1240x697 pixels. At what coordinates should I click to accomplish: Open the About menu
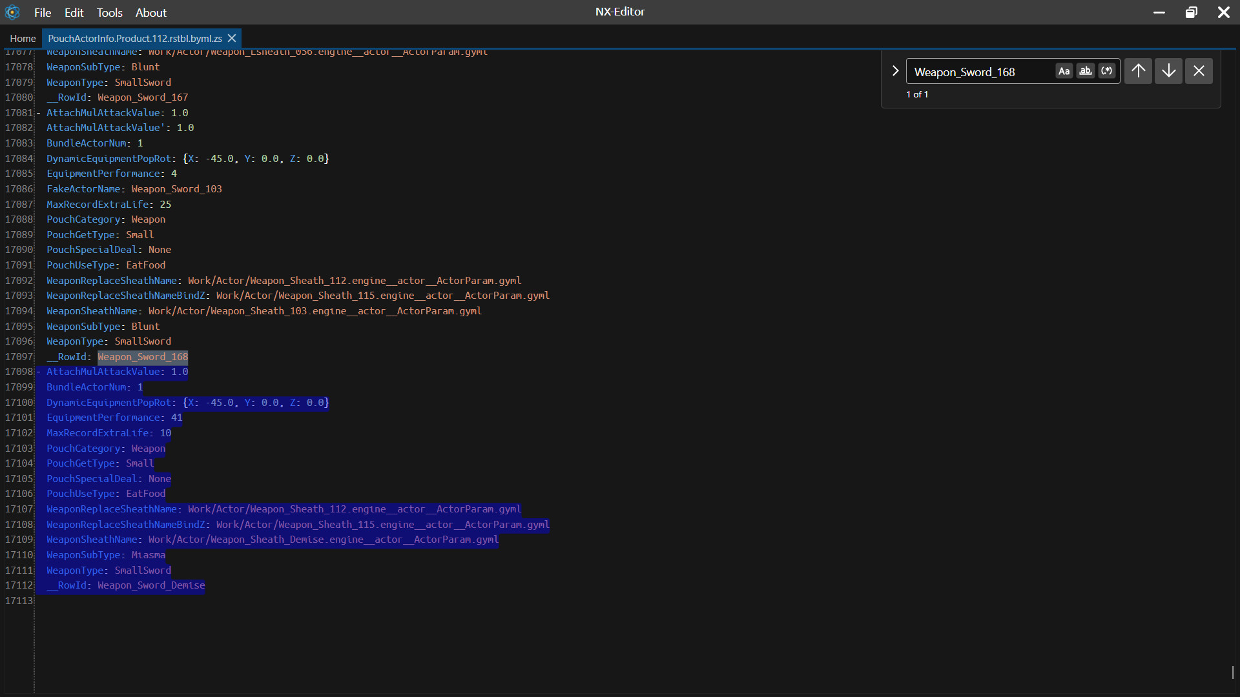pos(150,12)
